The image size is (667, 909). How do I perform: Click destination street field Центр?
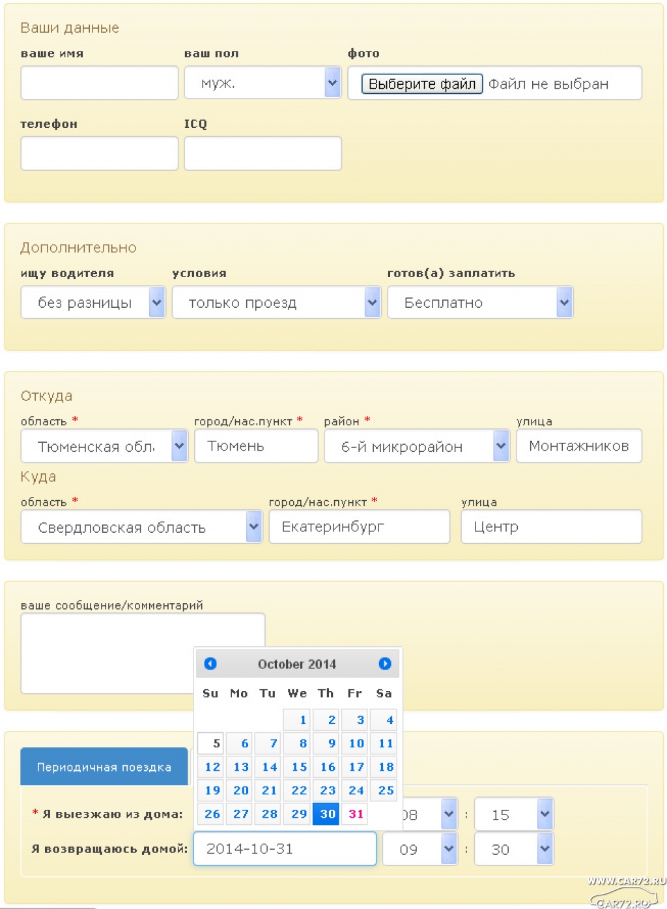(x=551, y=527)
